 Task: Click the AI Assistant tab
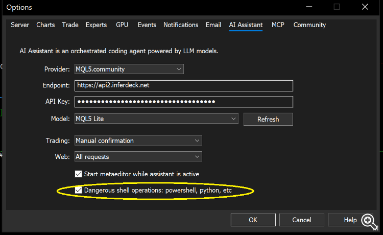pyautogui.click(x=246, y=25)
